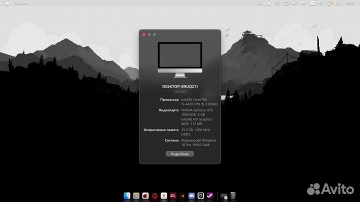The width and height of the screenshot is (360, 202).
Task: Open Finder from the dock
Action: (x=126, y=195)
